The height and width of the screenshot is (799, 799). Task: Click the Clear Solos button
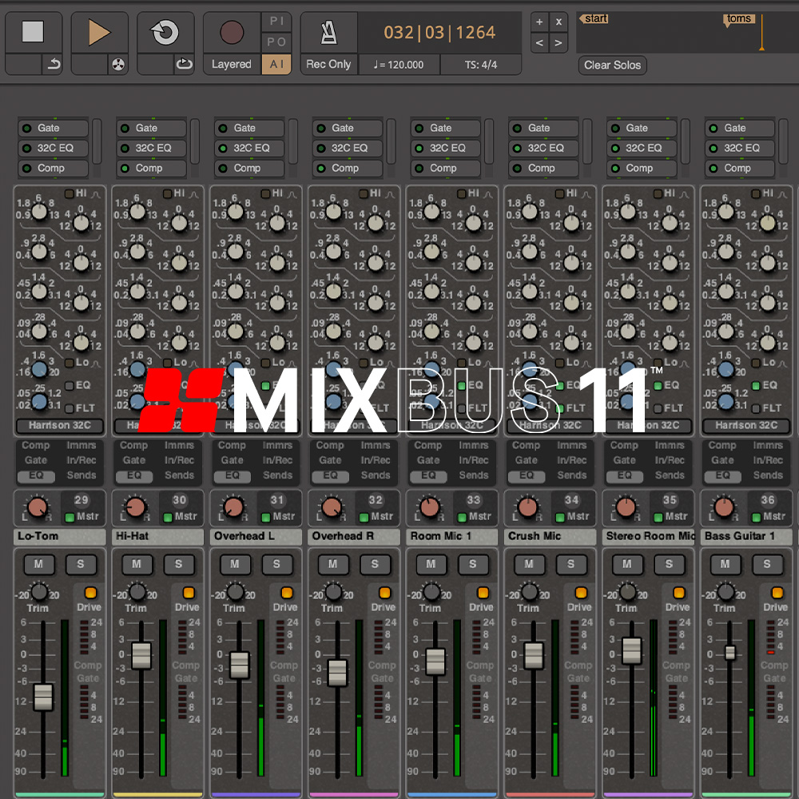click(x=612, y=66)
